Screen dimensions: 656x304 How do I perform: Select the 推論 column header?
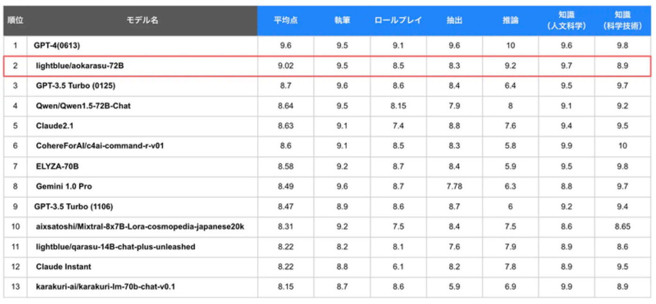click(510, 21)
